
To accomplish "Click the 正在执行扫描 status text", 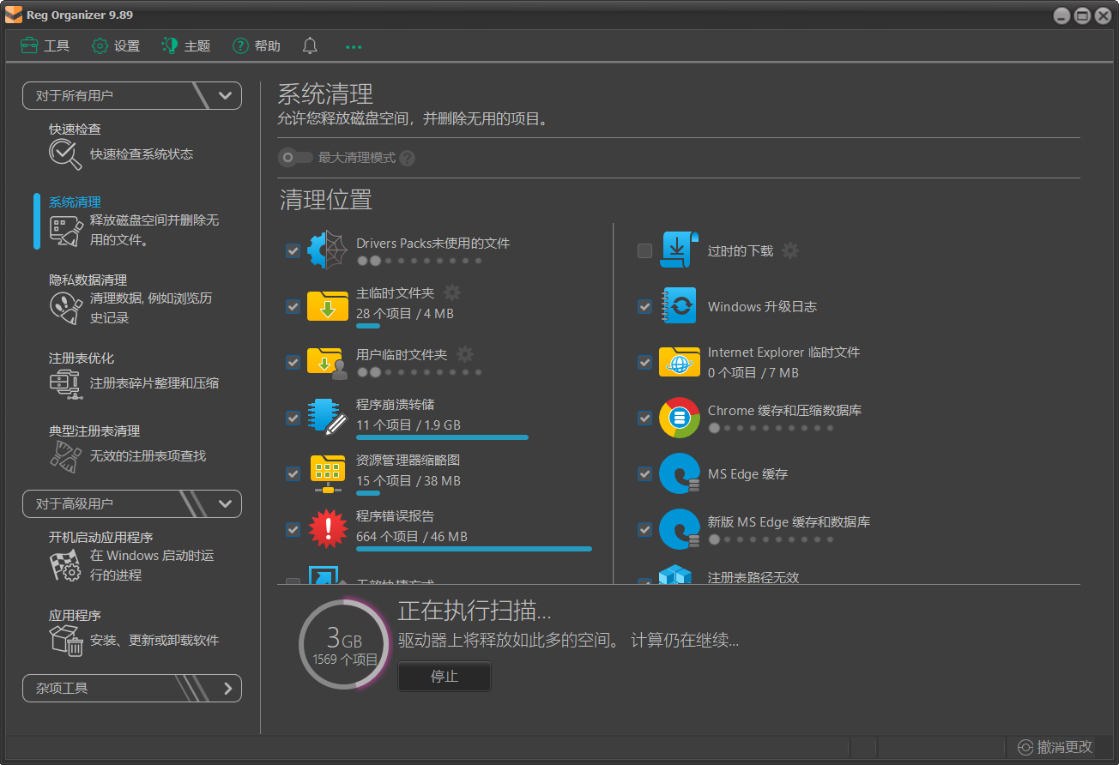I will (x=475, y=611).
